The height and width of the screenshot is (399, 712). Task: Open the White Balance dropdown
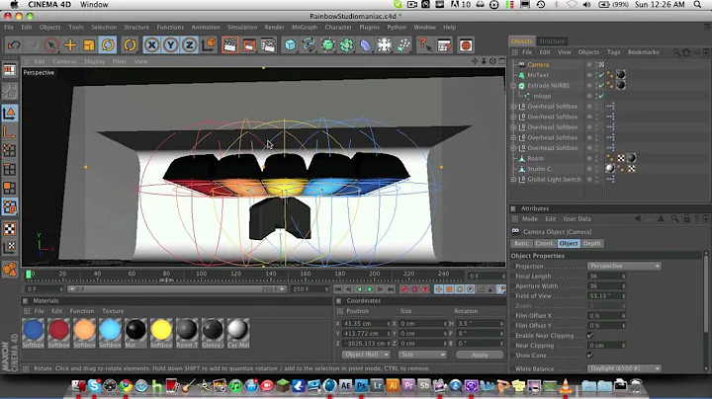(624, 368)
